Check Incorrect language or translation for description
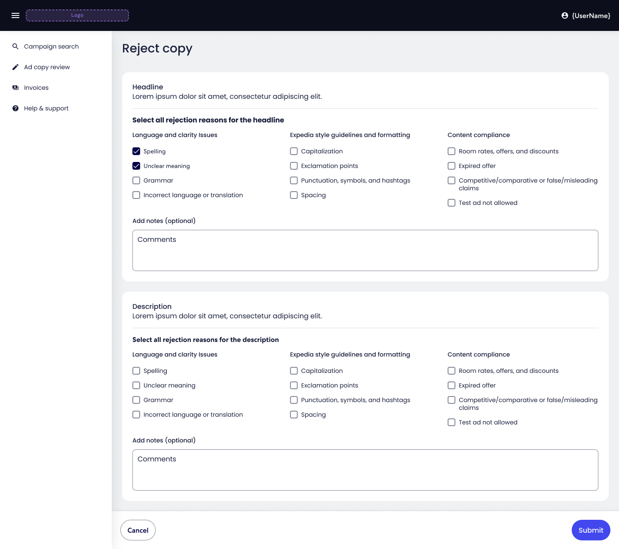619x549 pixels. tap(136, 415)
